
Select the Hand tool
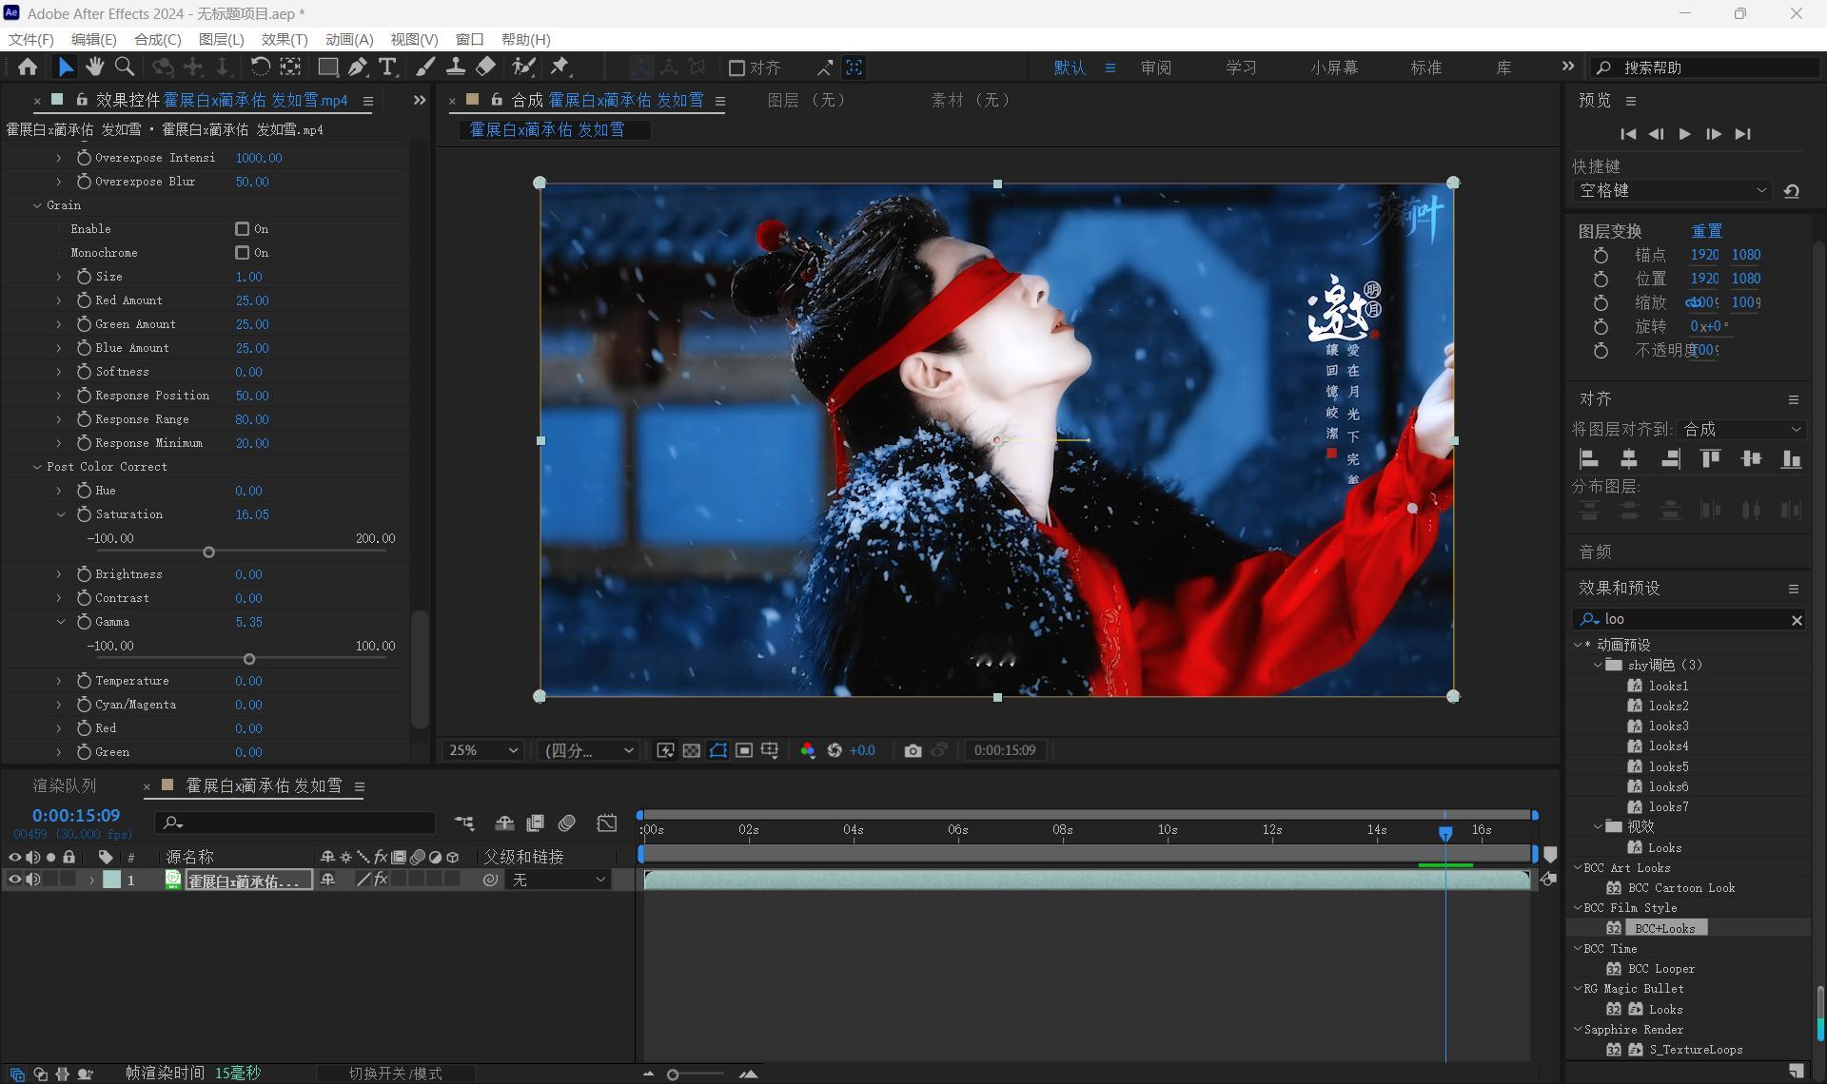pos(94,68)
